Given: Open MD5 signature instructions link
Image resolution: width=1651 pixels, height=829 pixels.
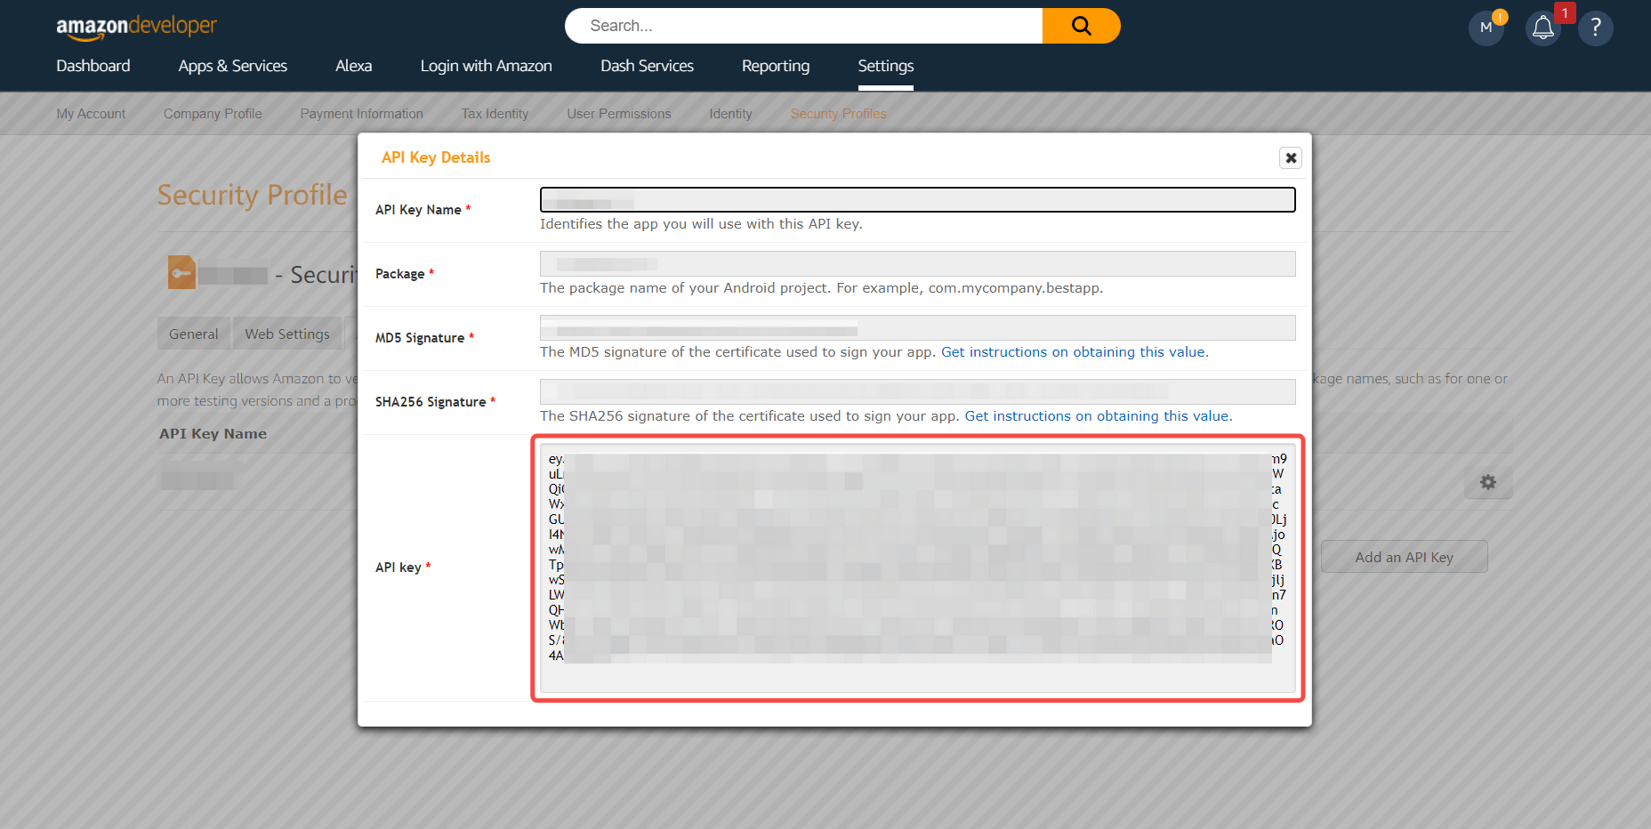Looking at the screenshot, I should click(x=1075, y=352).
